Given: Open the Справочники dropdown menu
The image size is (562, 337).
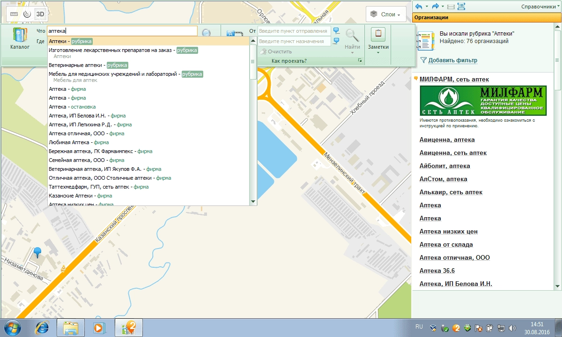Looking at the screenshot, I should pyautogui.click(x=540, y=7).
